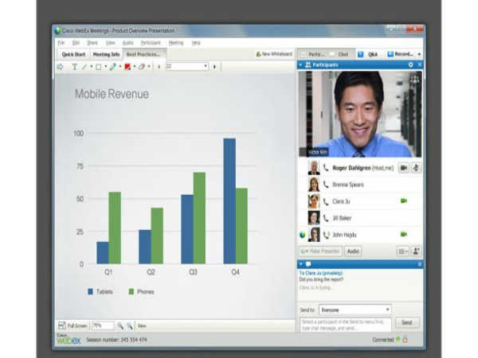The height and width of the screenshot is (358, 478).
Task: Click the Audio button in Participants panel
Action: tap(353, 251)
